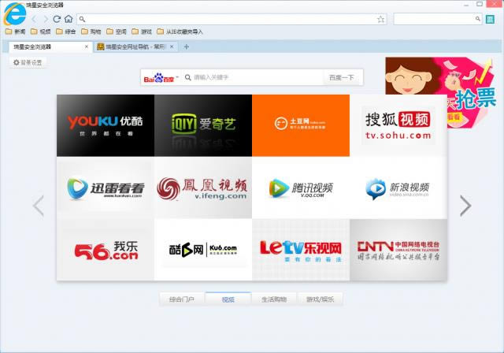Open the 新闻 bookmarks folder
504x353 pixels.
coord(16,32)
